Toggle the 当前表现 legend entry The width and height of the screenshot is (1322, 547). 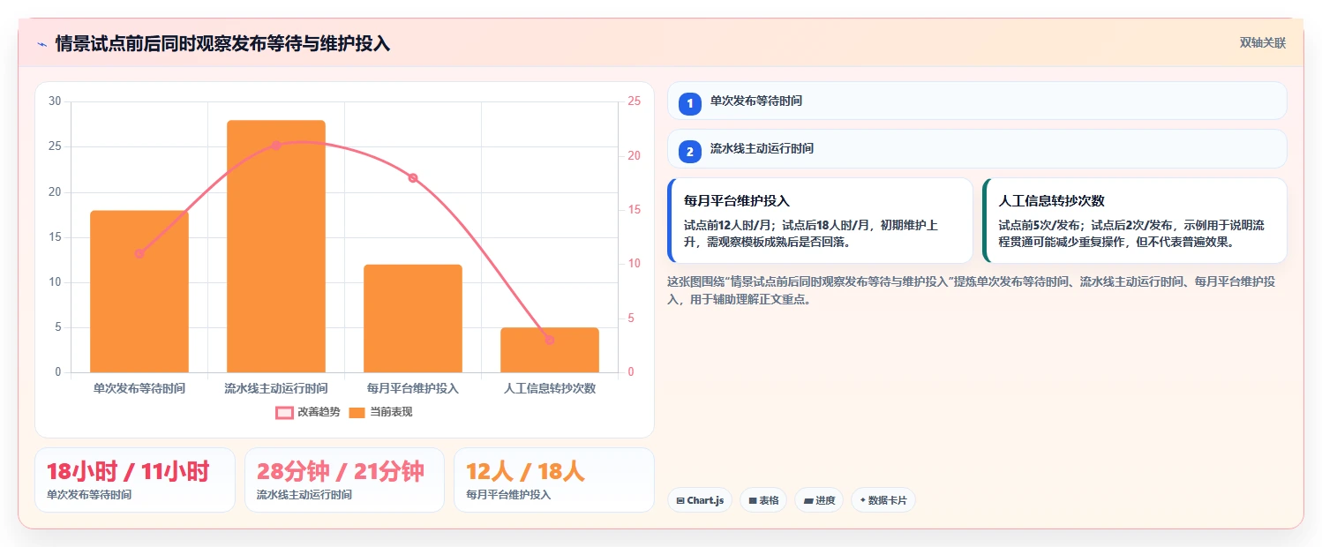(x=380, y=412)
